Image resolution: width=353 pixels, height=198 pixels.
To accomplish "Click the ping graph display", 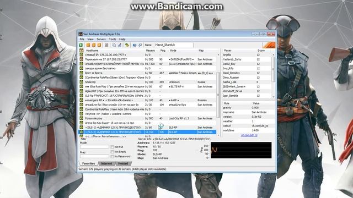I will 241,150.
